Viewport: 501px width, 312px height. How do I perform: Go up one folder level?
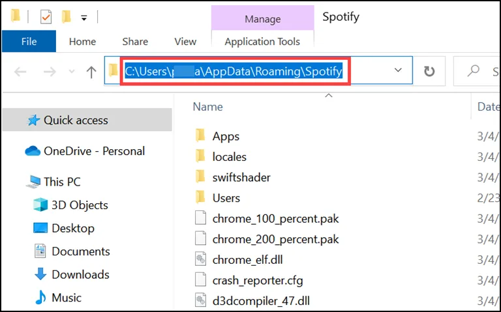click(x=91, y=72)
